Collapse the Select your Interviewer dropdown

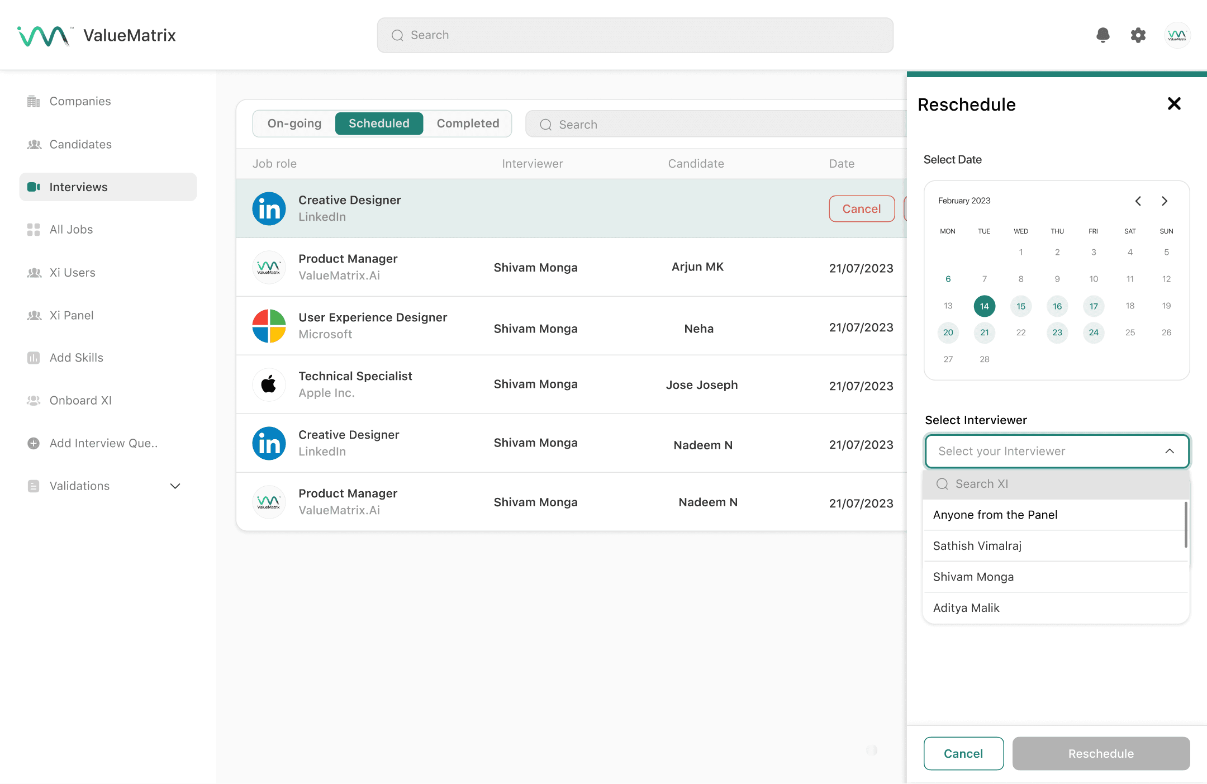click(1170, 452)
